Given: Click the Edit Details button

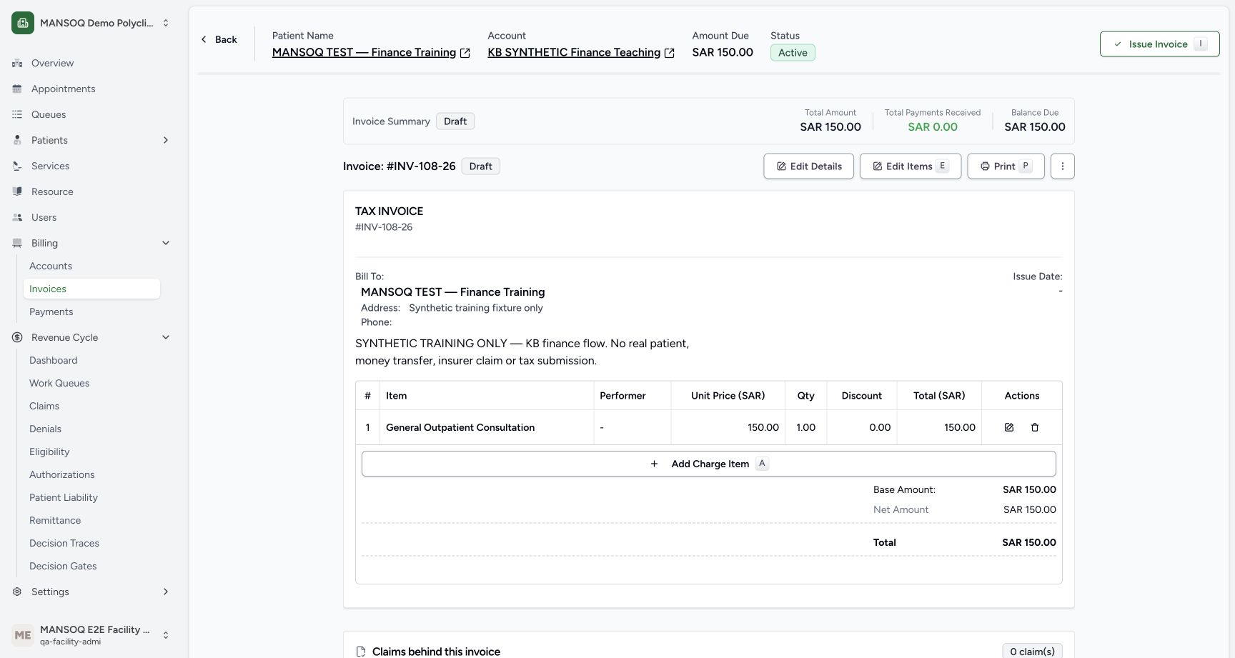Looking at the screenshot, I should [x=808, y=166].
